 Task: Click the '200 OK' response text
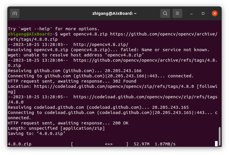121,123
